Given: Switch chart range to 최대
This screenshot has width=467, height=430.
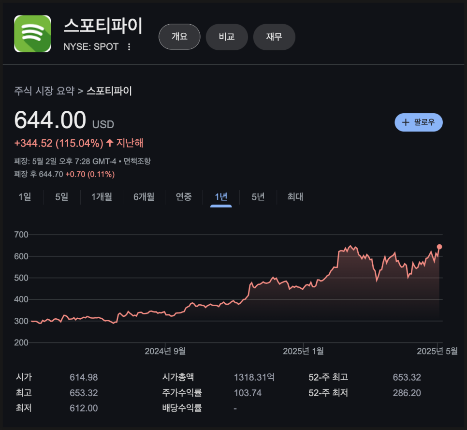Looking at the screenshot, I should [295, 197].
